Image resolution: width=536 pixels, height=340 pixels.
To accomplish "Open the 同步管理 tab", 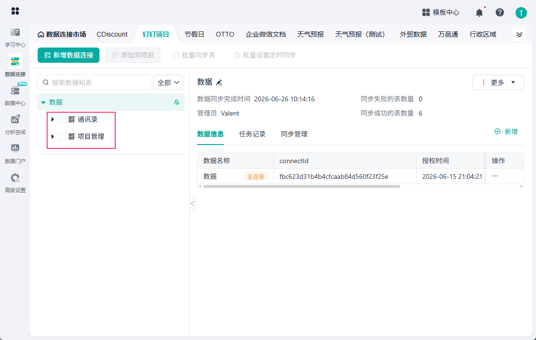I will tap(294, 134).
